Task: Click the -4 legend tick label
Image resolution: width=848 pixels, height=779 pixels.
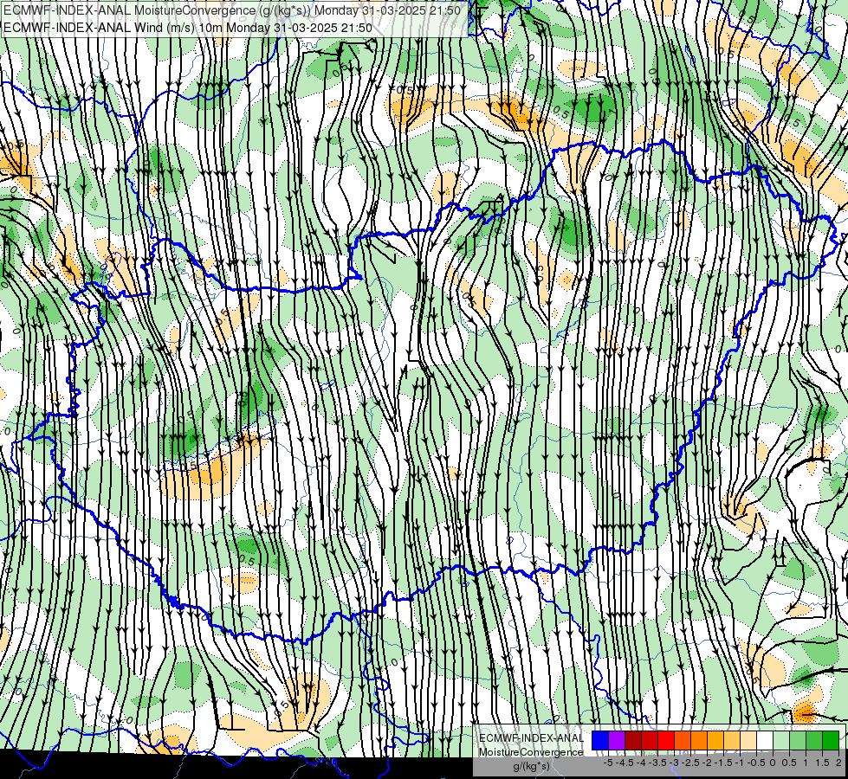Action: pyautogui.click(x=641, y=763)
